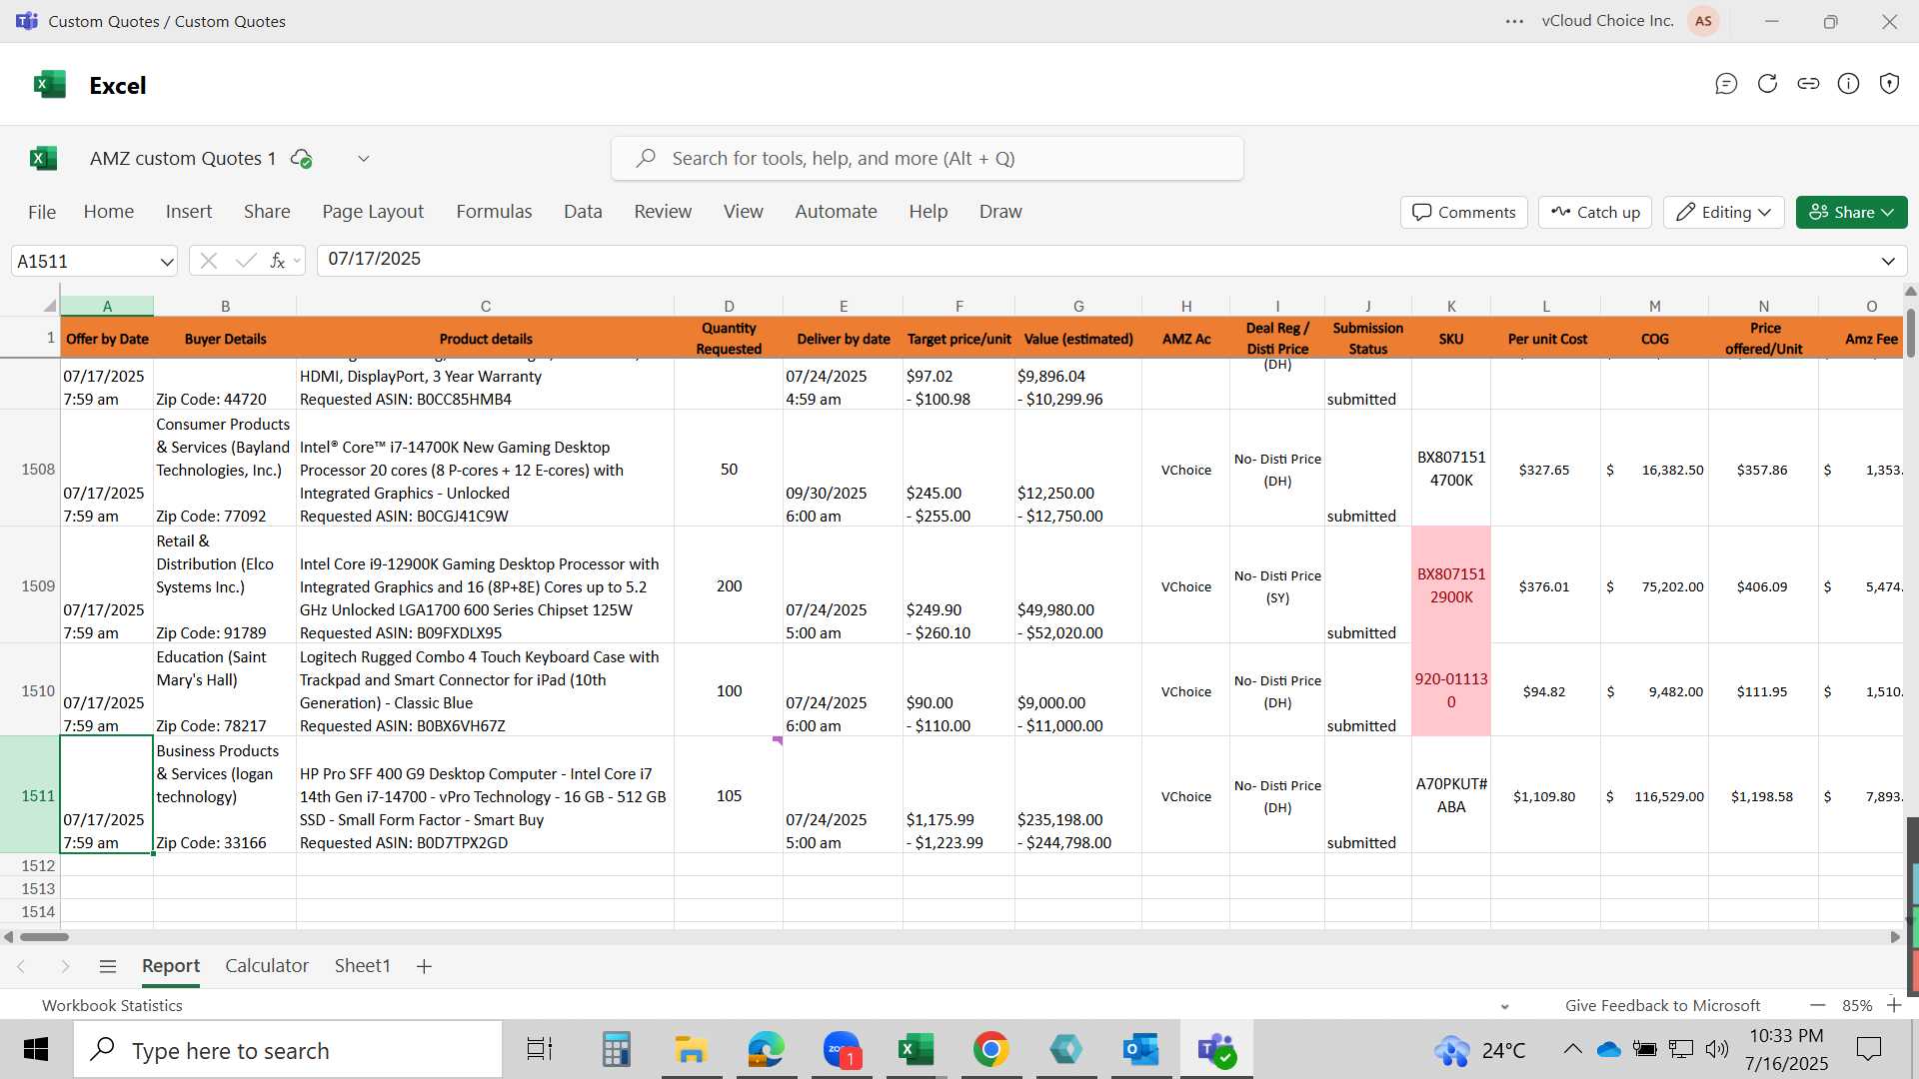Expand the workbook name dropdown chevron

pos(364,158)
